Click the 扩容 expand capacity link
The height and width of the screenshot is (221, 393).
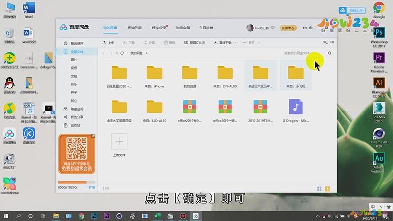tap(92, 187)
